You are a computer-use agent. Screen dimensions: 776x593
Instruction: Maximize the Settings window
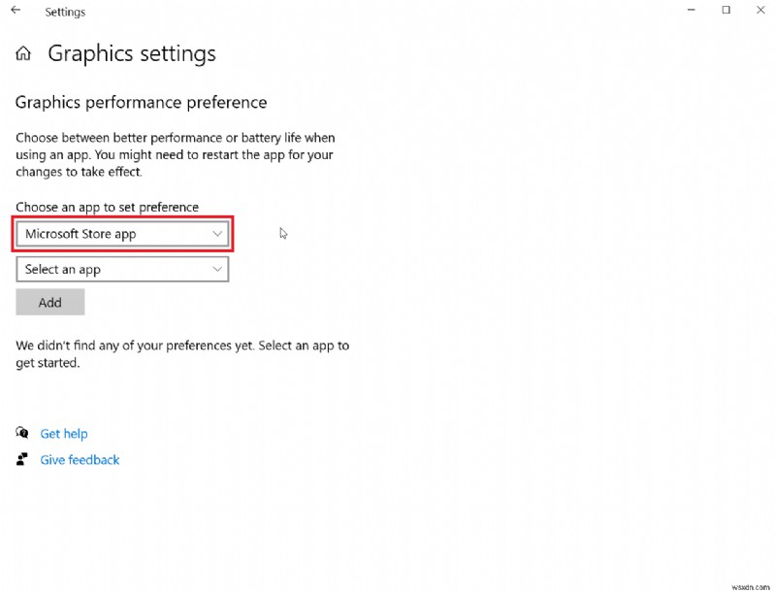(726, 10)
